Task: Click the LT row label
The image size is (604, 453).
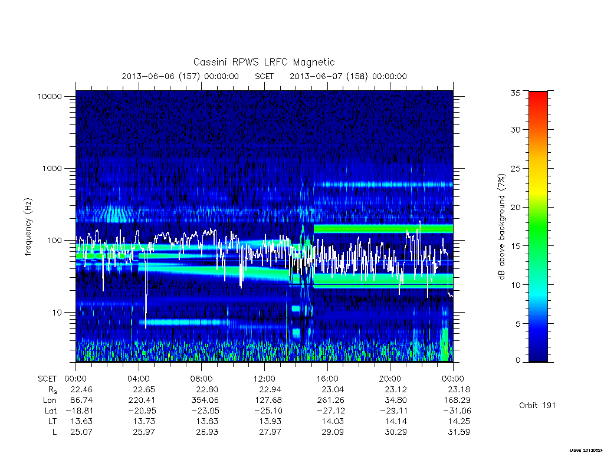Action: pyautogui.click(x=52, y=422)
